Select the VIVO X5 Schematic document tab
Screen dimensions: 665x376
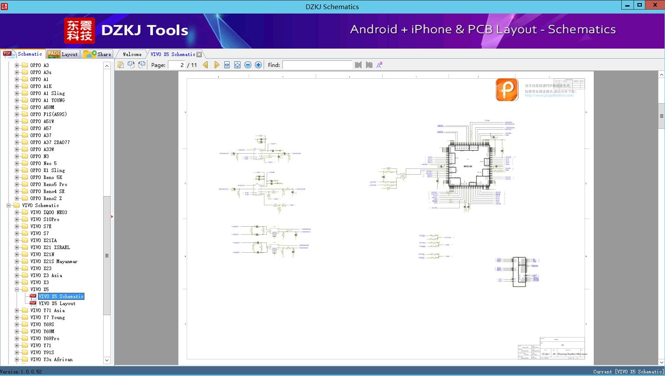tap(173, 54)
